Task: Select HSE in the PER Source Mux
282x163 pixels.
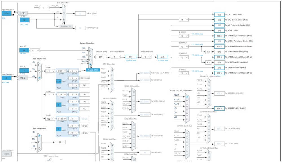Action: point(39,148)
